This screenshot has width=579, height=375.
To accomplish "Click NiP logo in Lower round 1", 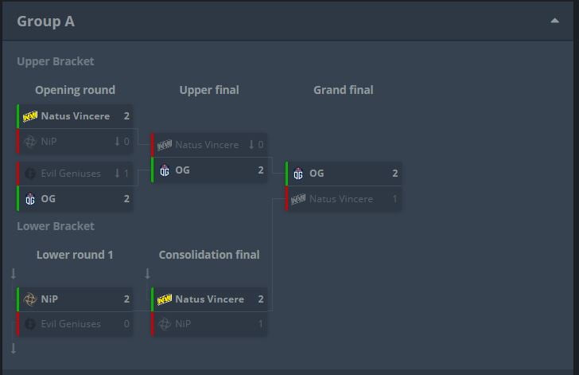I will pyautogui.click(x=30, y=299).
